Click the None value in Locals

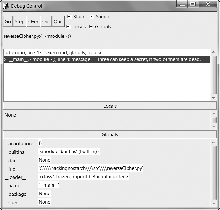coord(10,115)
